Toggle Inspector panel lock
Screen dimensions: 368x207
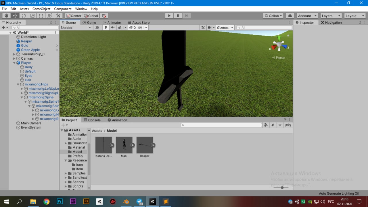click(x=360, y=22)
